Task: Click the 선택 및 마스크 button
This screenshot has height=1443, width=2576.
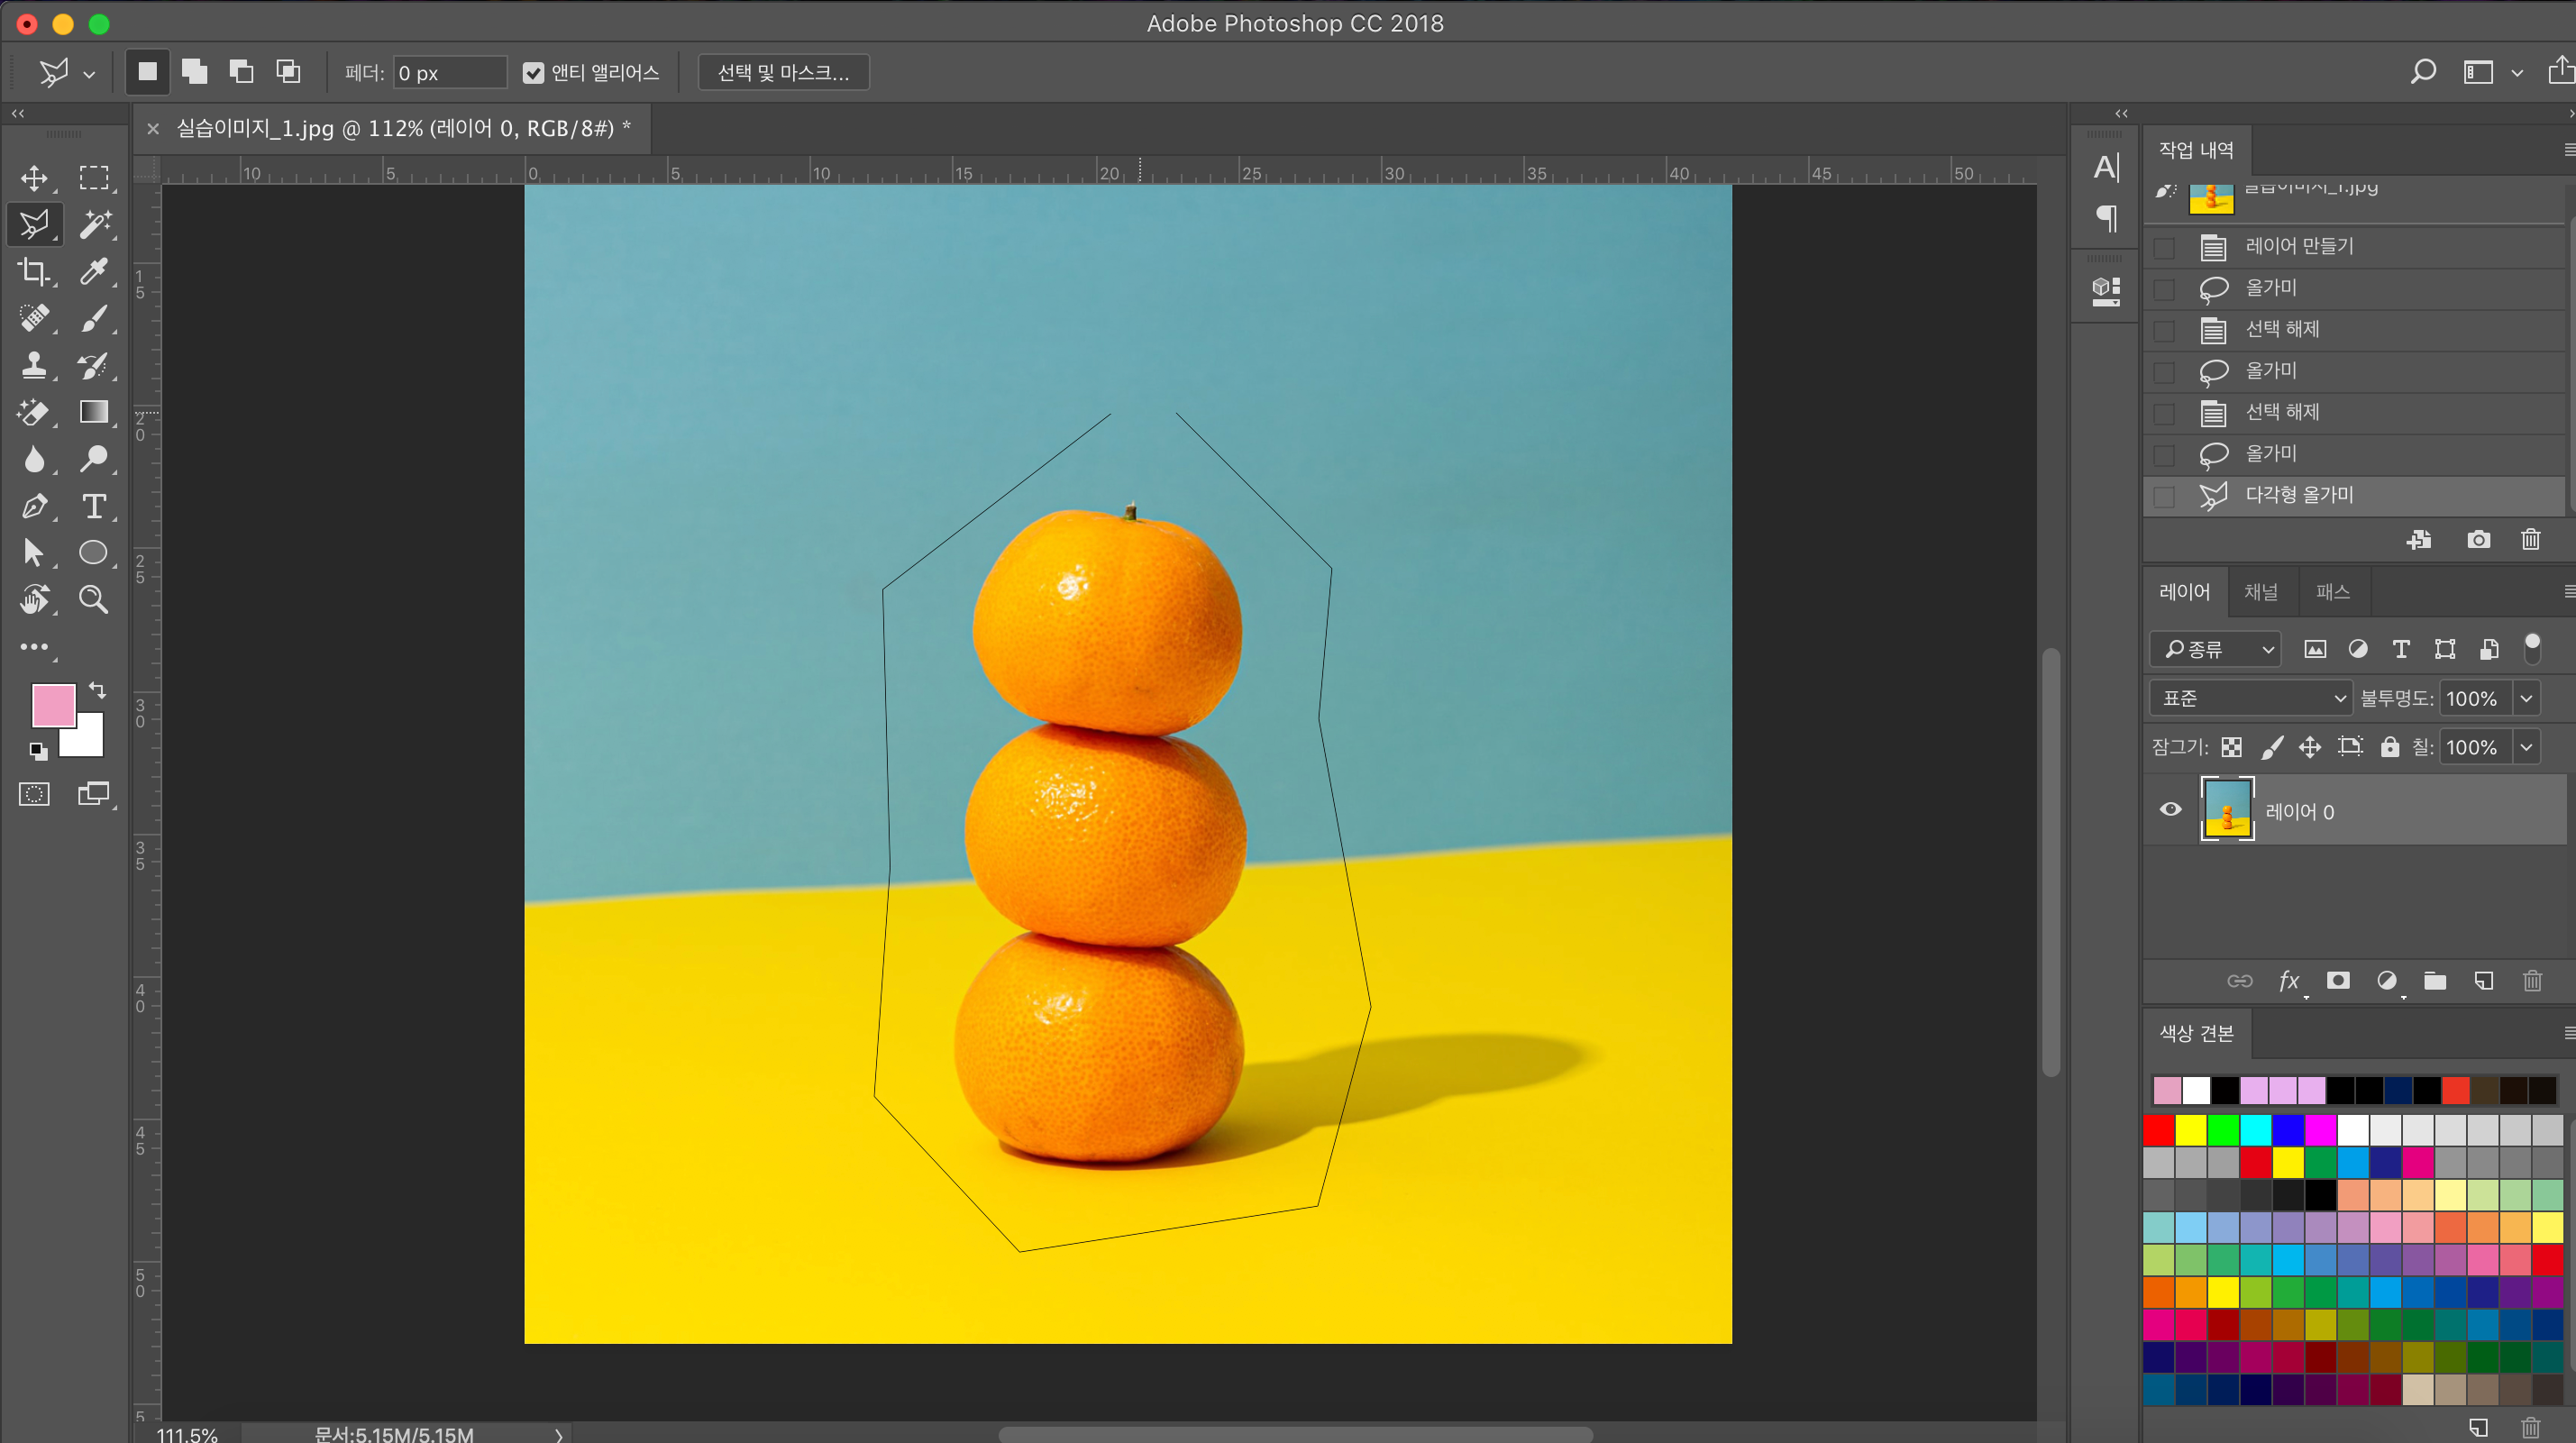Action: pos(783,73)
